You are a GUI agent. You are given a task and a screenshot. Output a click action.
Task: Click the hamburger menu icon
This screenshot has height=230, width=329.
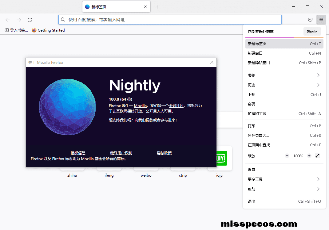click(x=321, y=19)
